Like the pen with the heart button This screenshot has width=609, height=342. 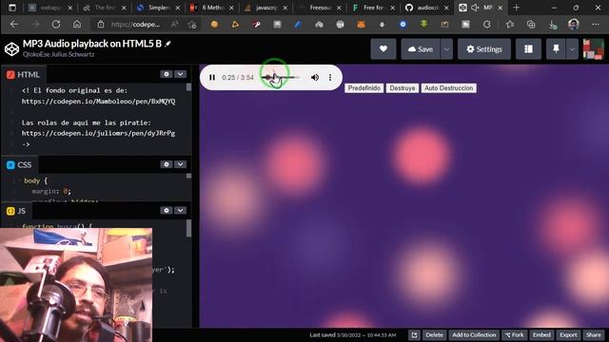pyautogui.click(x=383, y=48)
